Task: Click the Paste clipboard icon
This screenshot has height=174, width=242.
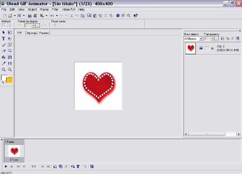Action: (82, 16)
